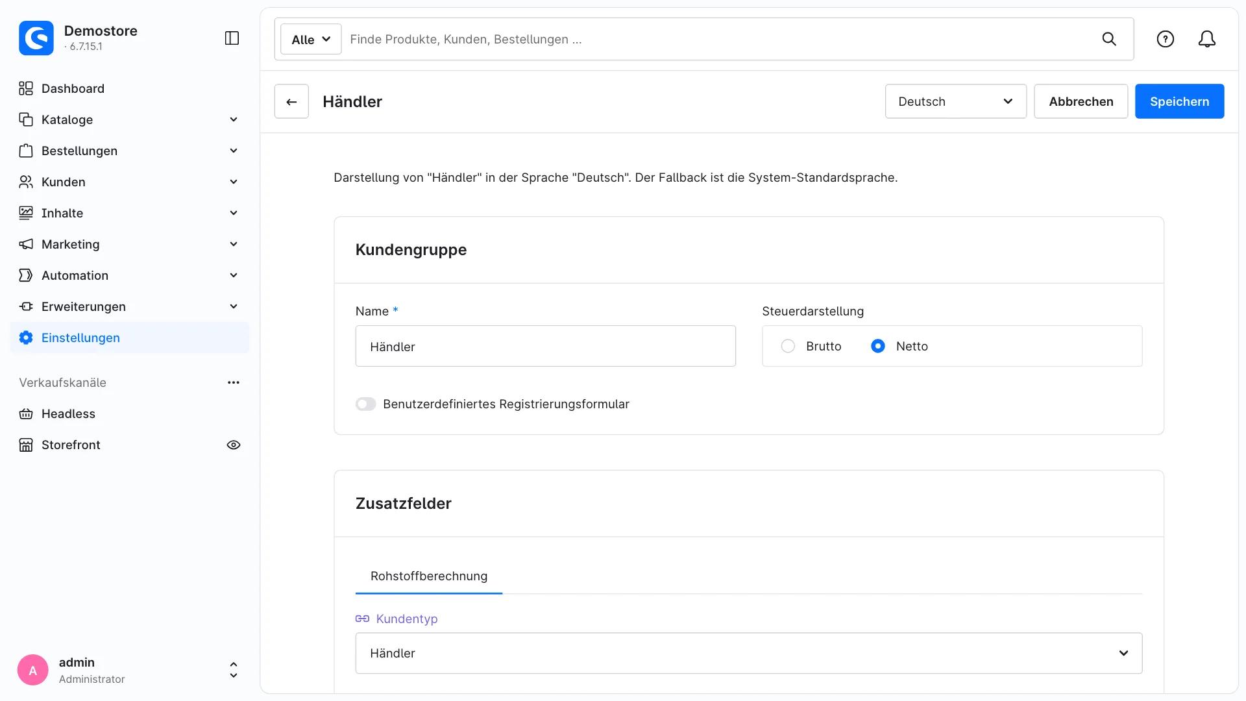Open the Alle search filter dropdown
The width and height of the screenshot is (1246, 701).
pyautogui.click(x=311, y=39)
